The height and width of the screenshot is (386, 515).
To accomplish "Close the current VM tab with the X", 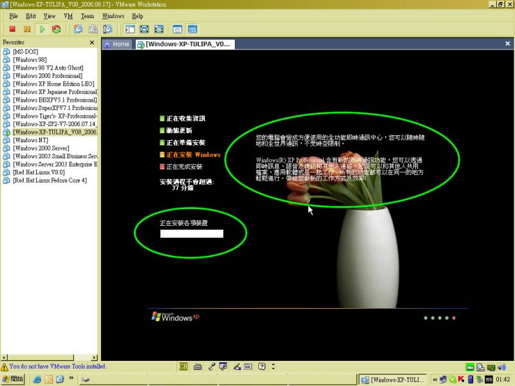I will point(507,44).
